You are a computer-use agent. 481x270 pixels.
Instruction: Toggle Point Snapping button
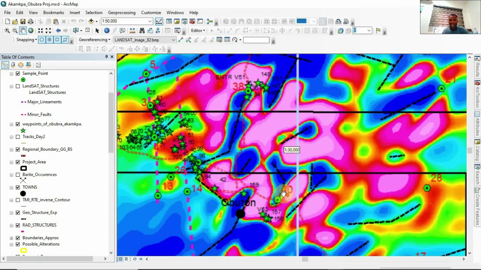(42, 40)
